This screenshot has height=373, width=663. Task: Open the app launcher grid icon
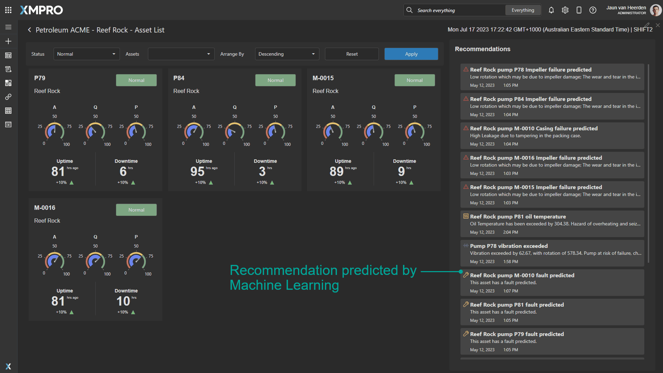pos(8,10)
